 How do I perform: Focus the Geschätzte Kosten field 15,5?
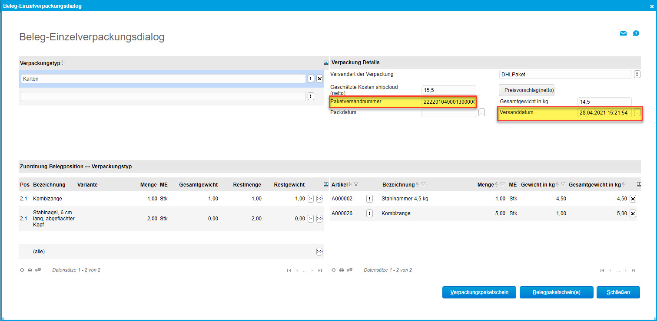click(x=449, y=90)
